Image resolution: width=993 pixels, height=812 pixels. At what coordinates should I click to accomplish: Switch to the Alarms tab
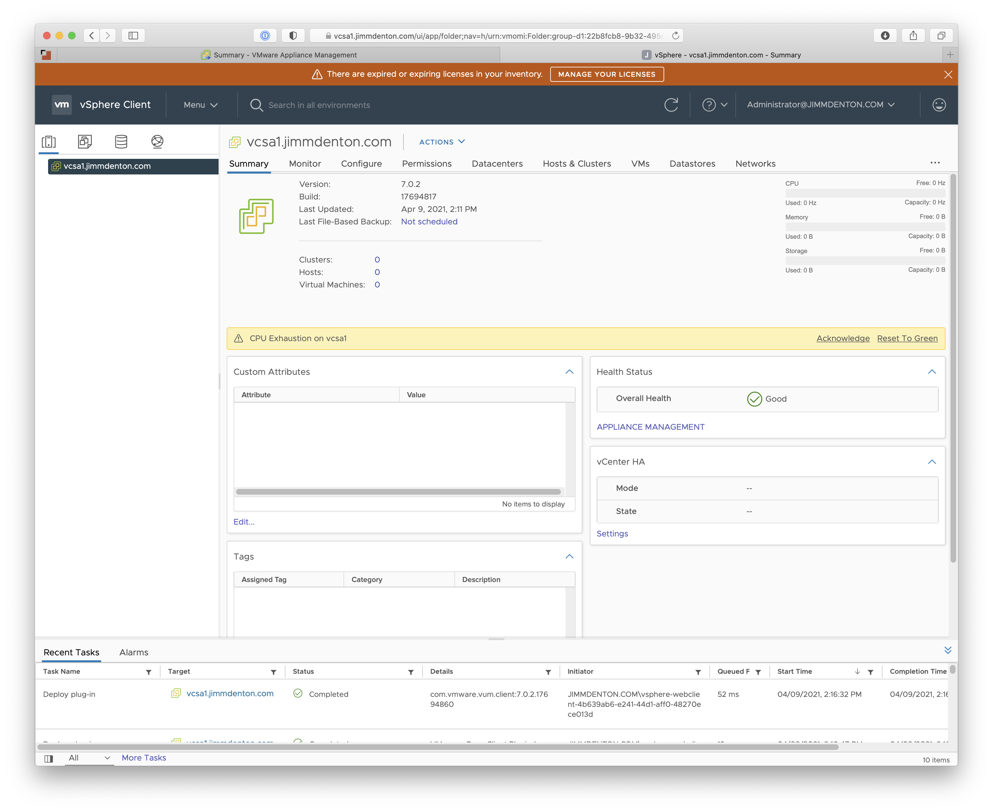tap(134, 652)
